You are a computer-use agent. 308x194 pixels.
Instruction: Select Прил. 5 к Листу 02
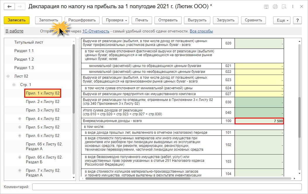coord(43,127)
